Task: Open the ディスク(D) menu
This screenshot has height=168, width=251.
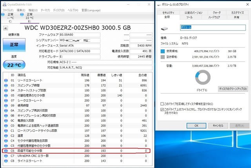Action: pyautogui.click(x=59, y=10)
